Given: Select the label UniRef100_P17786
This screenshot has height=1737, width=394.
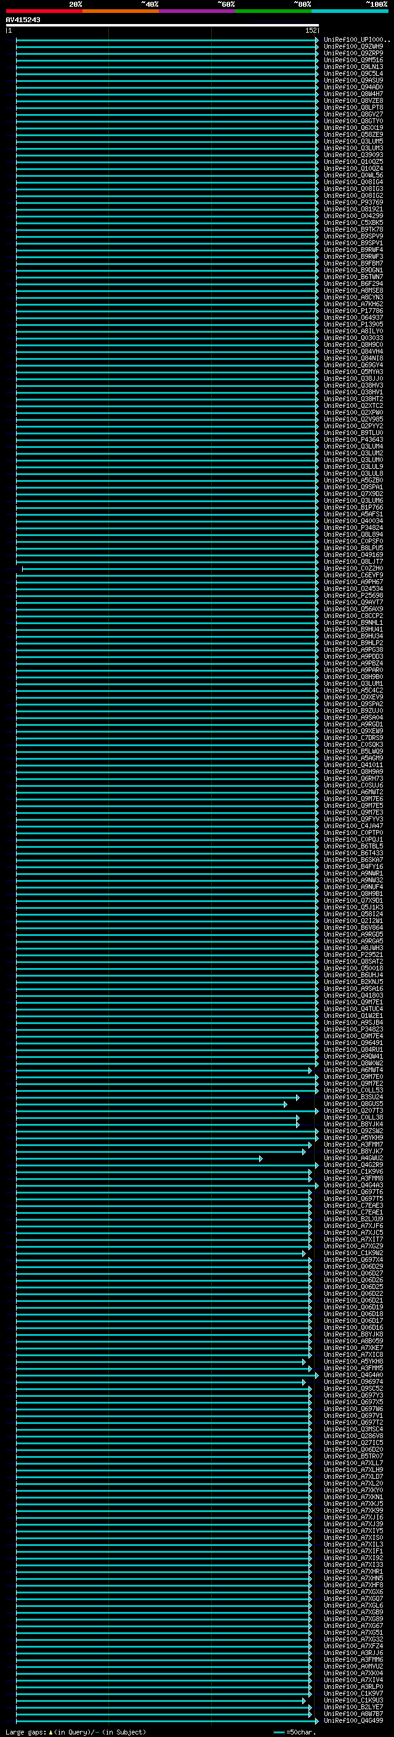Looking at the screenshot, I should click(x=353, y=311).
